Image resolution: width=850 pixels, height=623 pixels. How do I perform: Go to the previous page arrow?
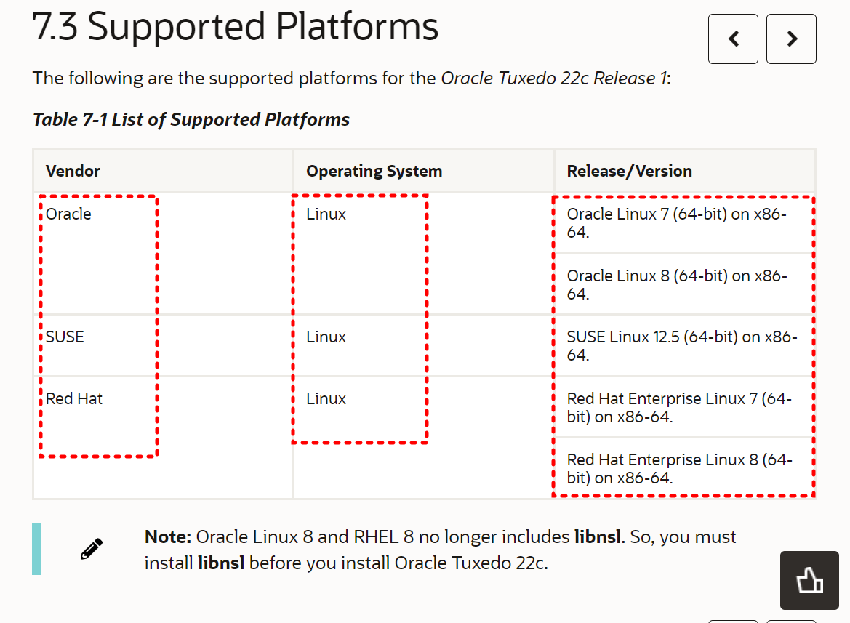733,39
